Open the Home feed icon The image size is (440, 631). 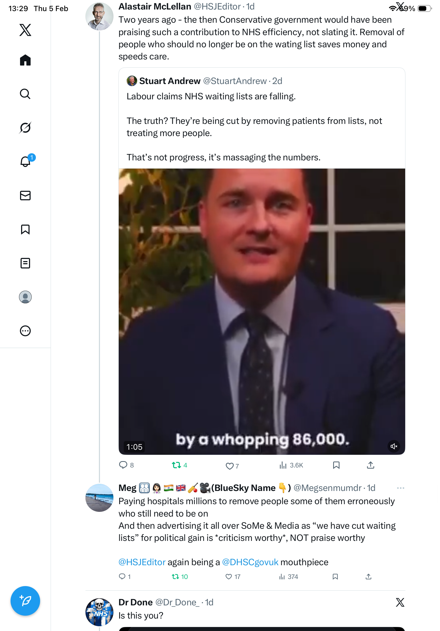point(25,60)
